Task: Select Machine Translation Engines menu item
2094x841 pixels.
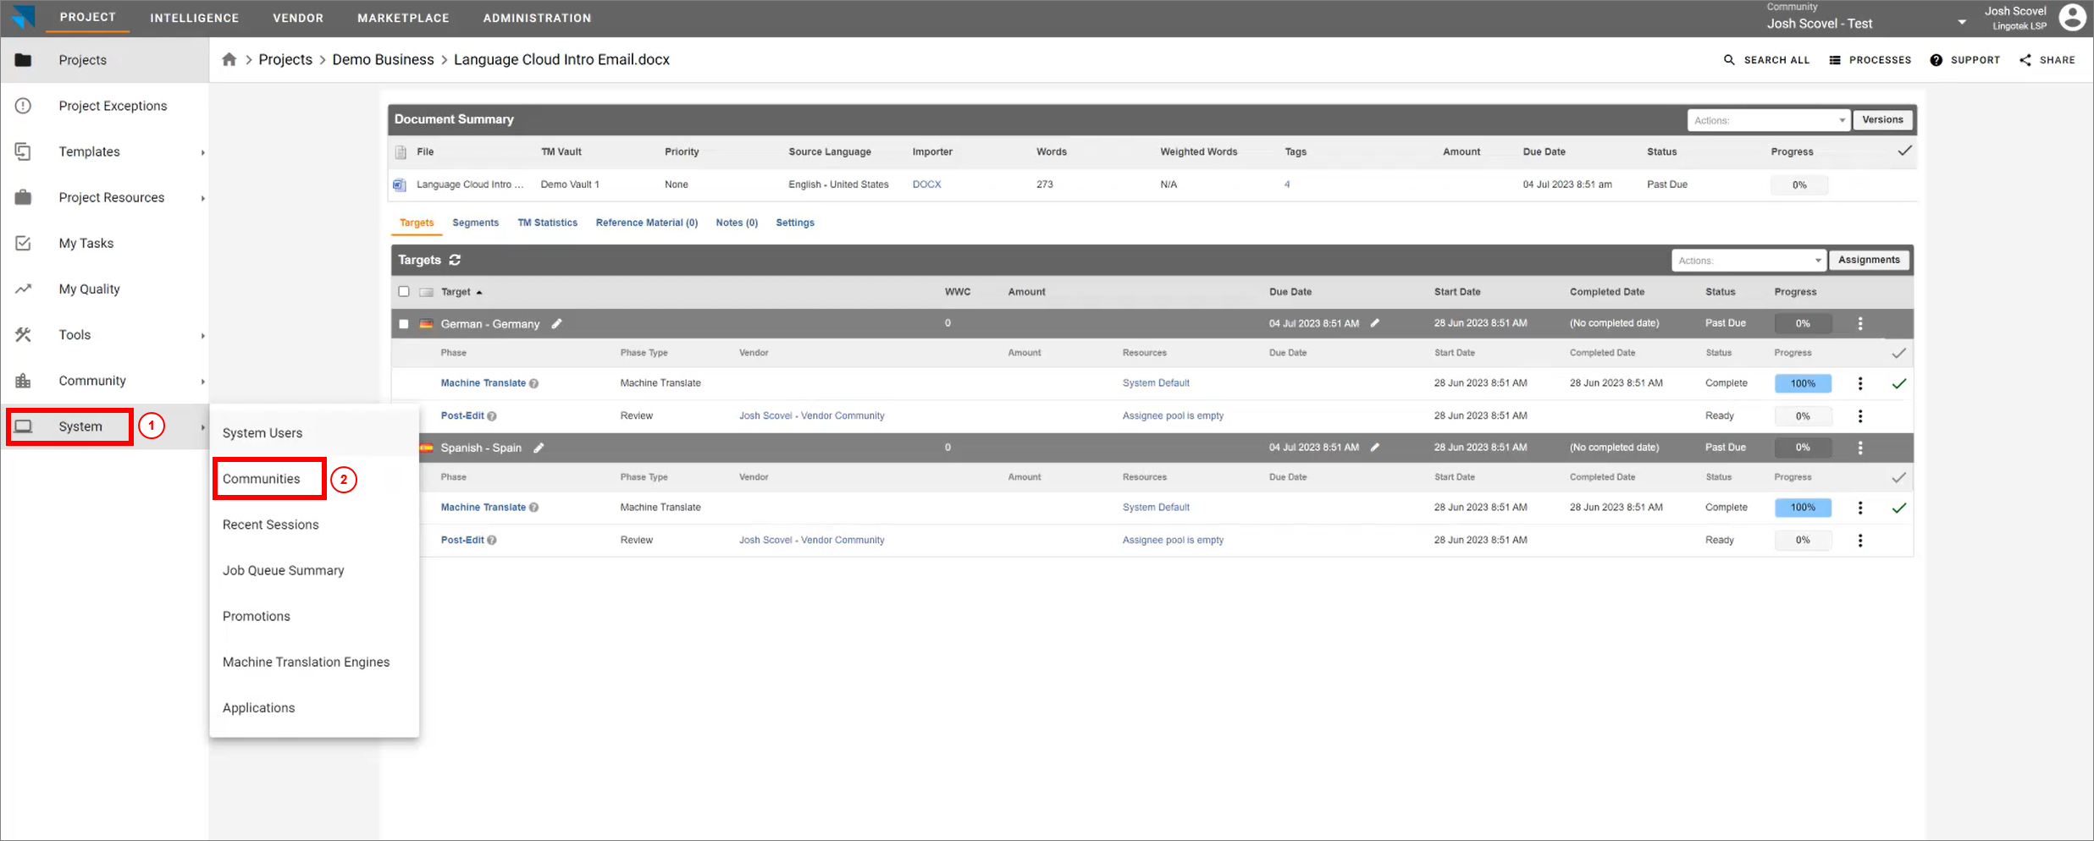Action: tap(306, 662)
